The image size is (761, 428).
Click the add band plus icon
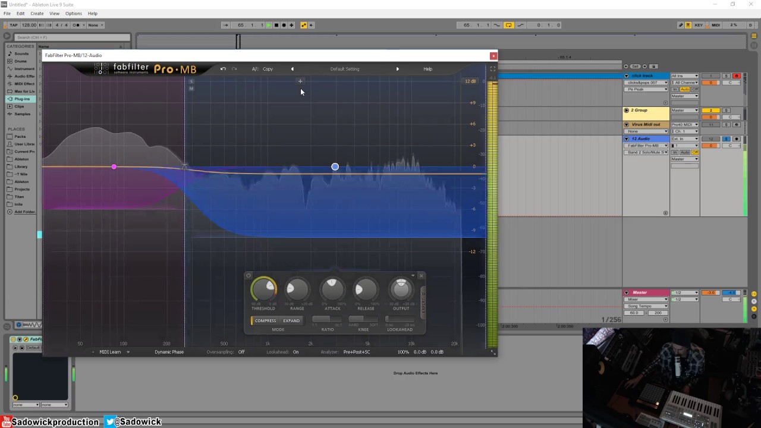click(x=300, y=81)
